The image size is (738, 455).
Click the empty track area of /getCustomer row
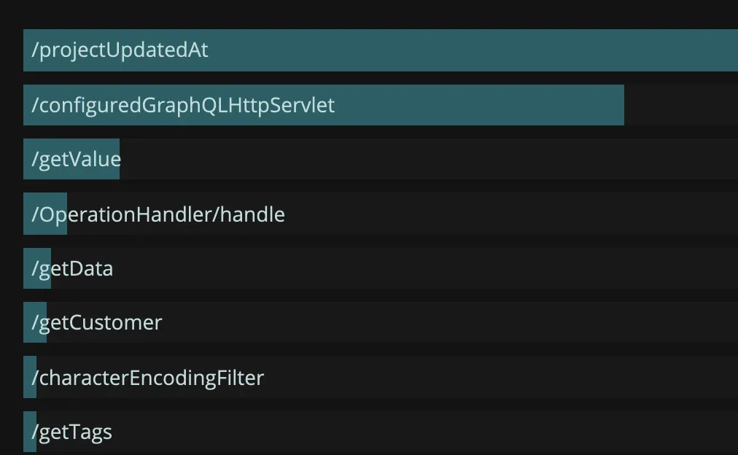pos(450,322)
